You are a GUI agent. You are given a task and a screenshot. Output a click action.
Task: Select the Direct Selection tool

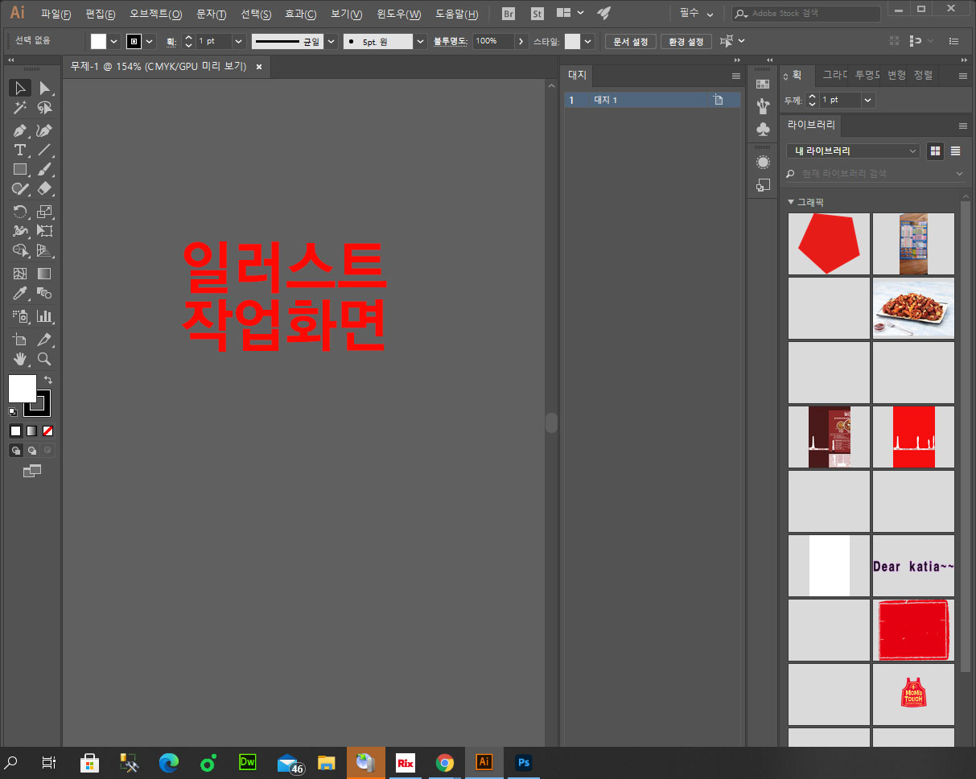(45, 89)
